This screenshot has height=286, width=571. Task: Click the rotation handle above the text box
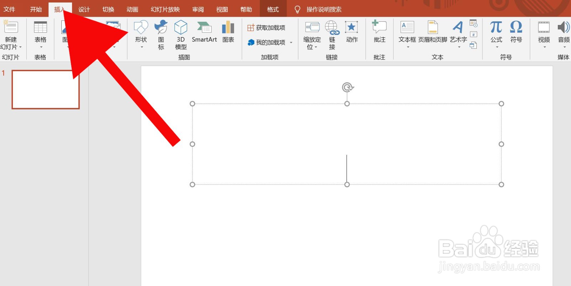[347, 87]
